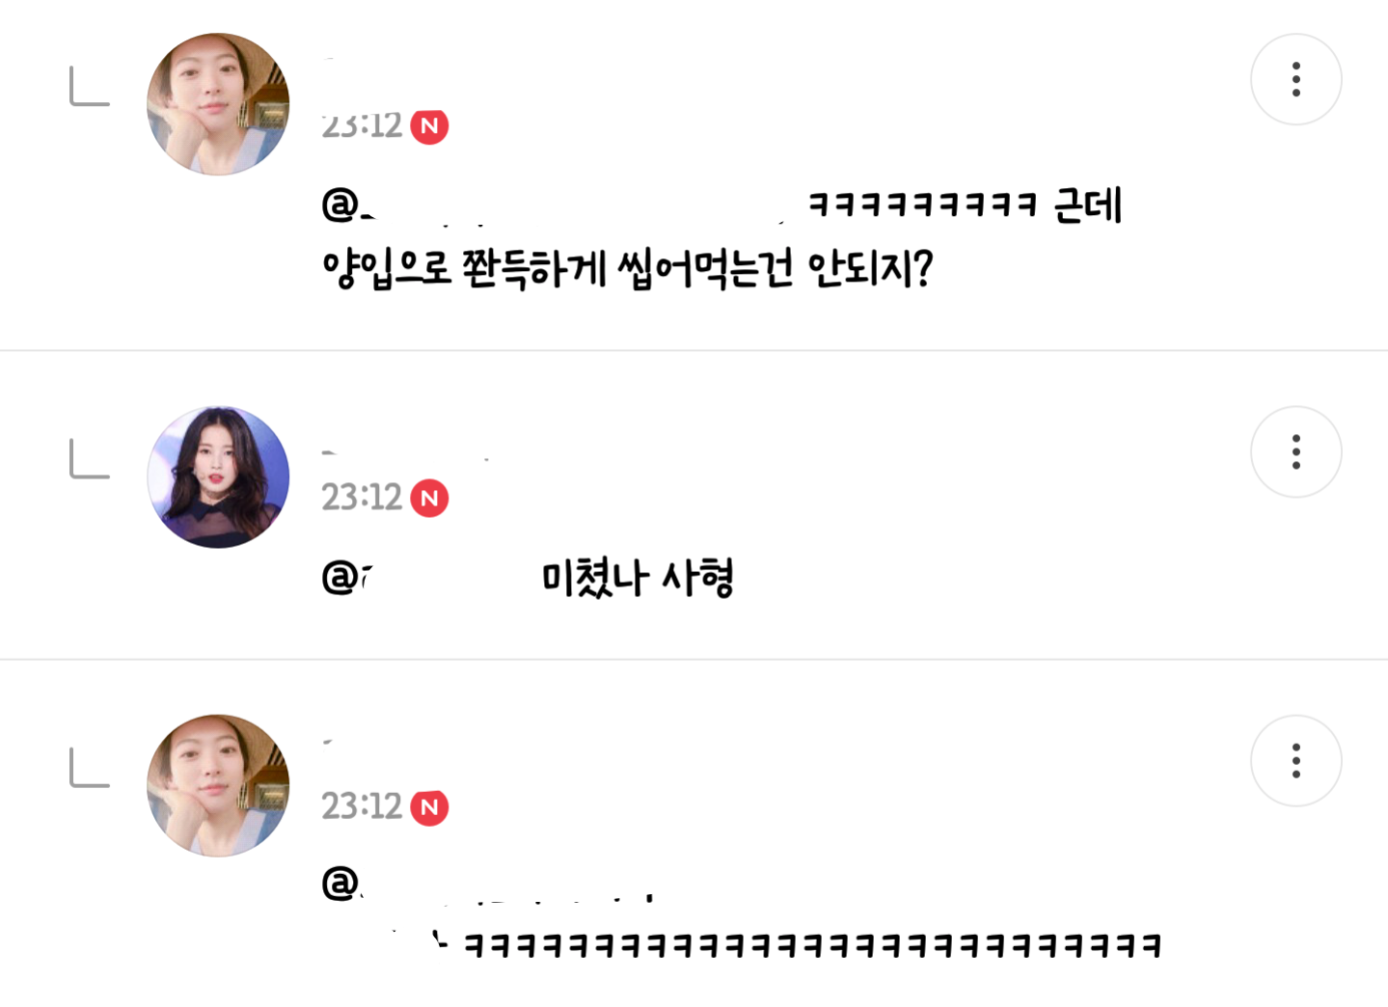
Task: Click the N badge above the 양입으로 comment
Action: [429, 126]
